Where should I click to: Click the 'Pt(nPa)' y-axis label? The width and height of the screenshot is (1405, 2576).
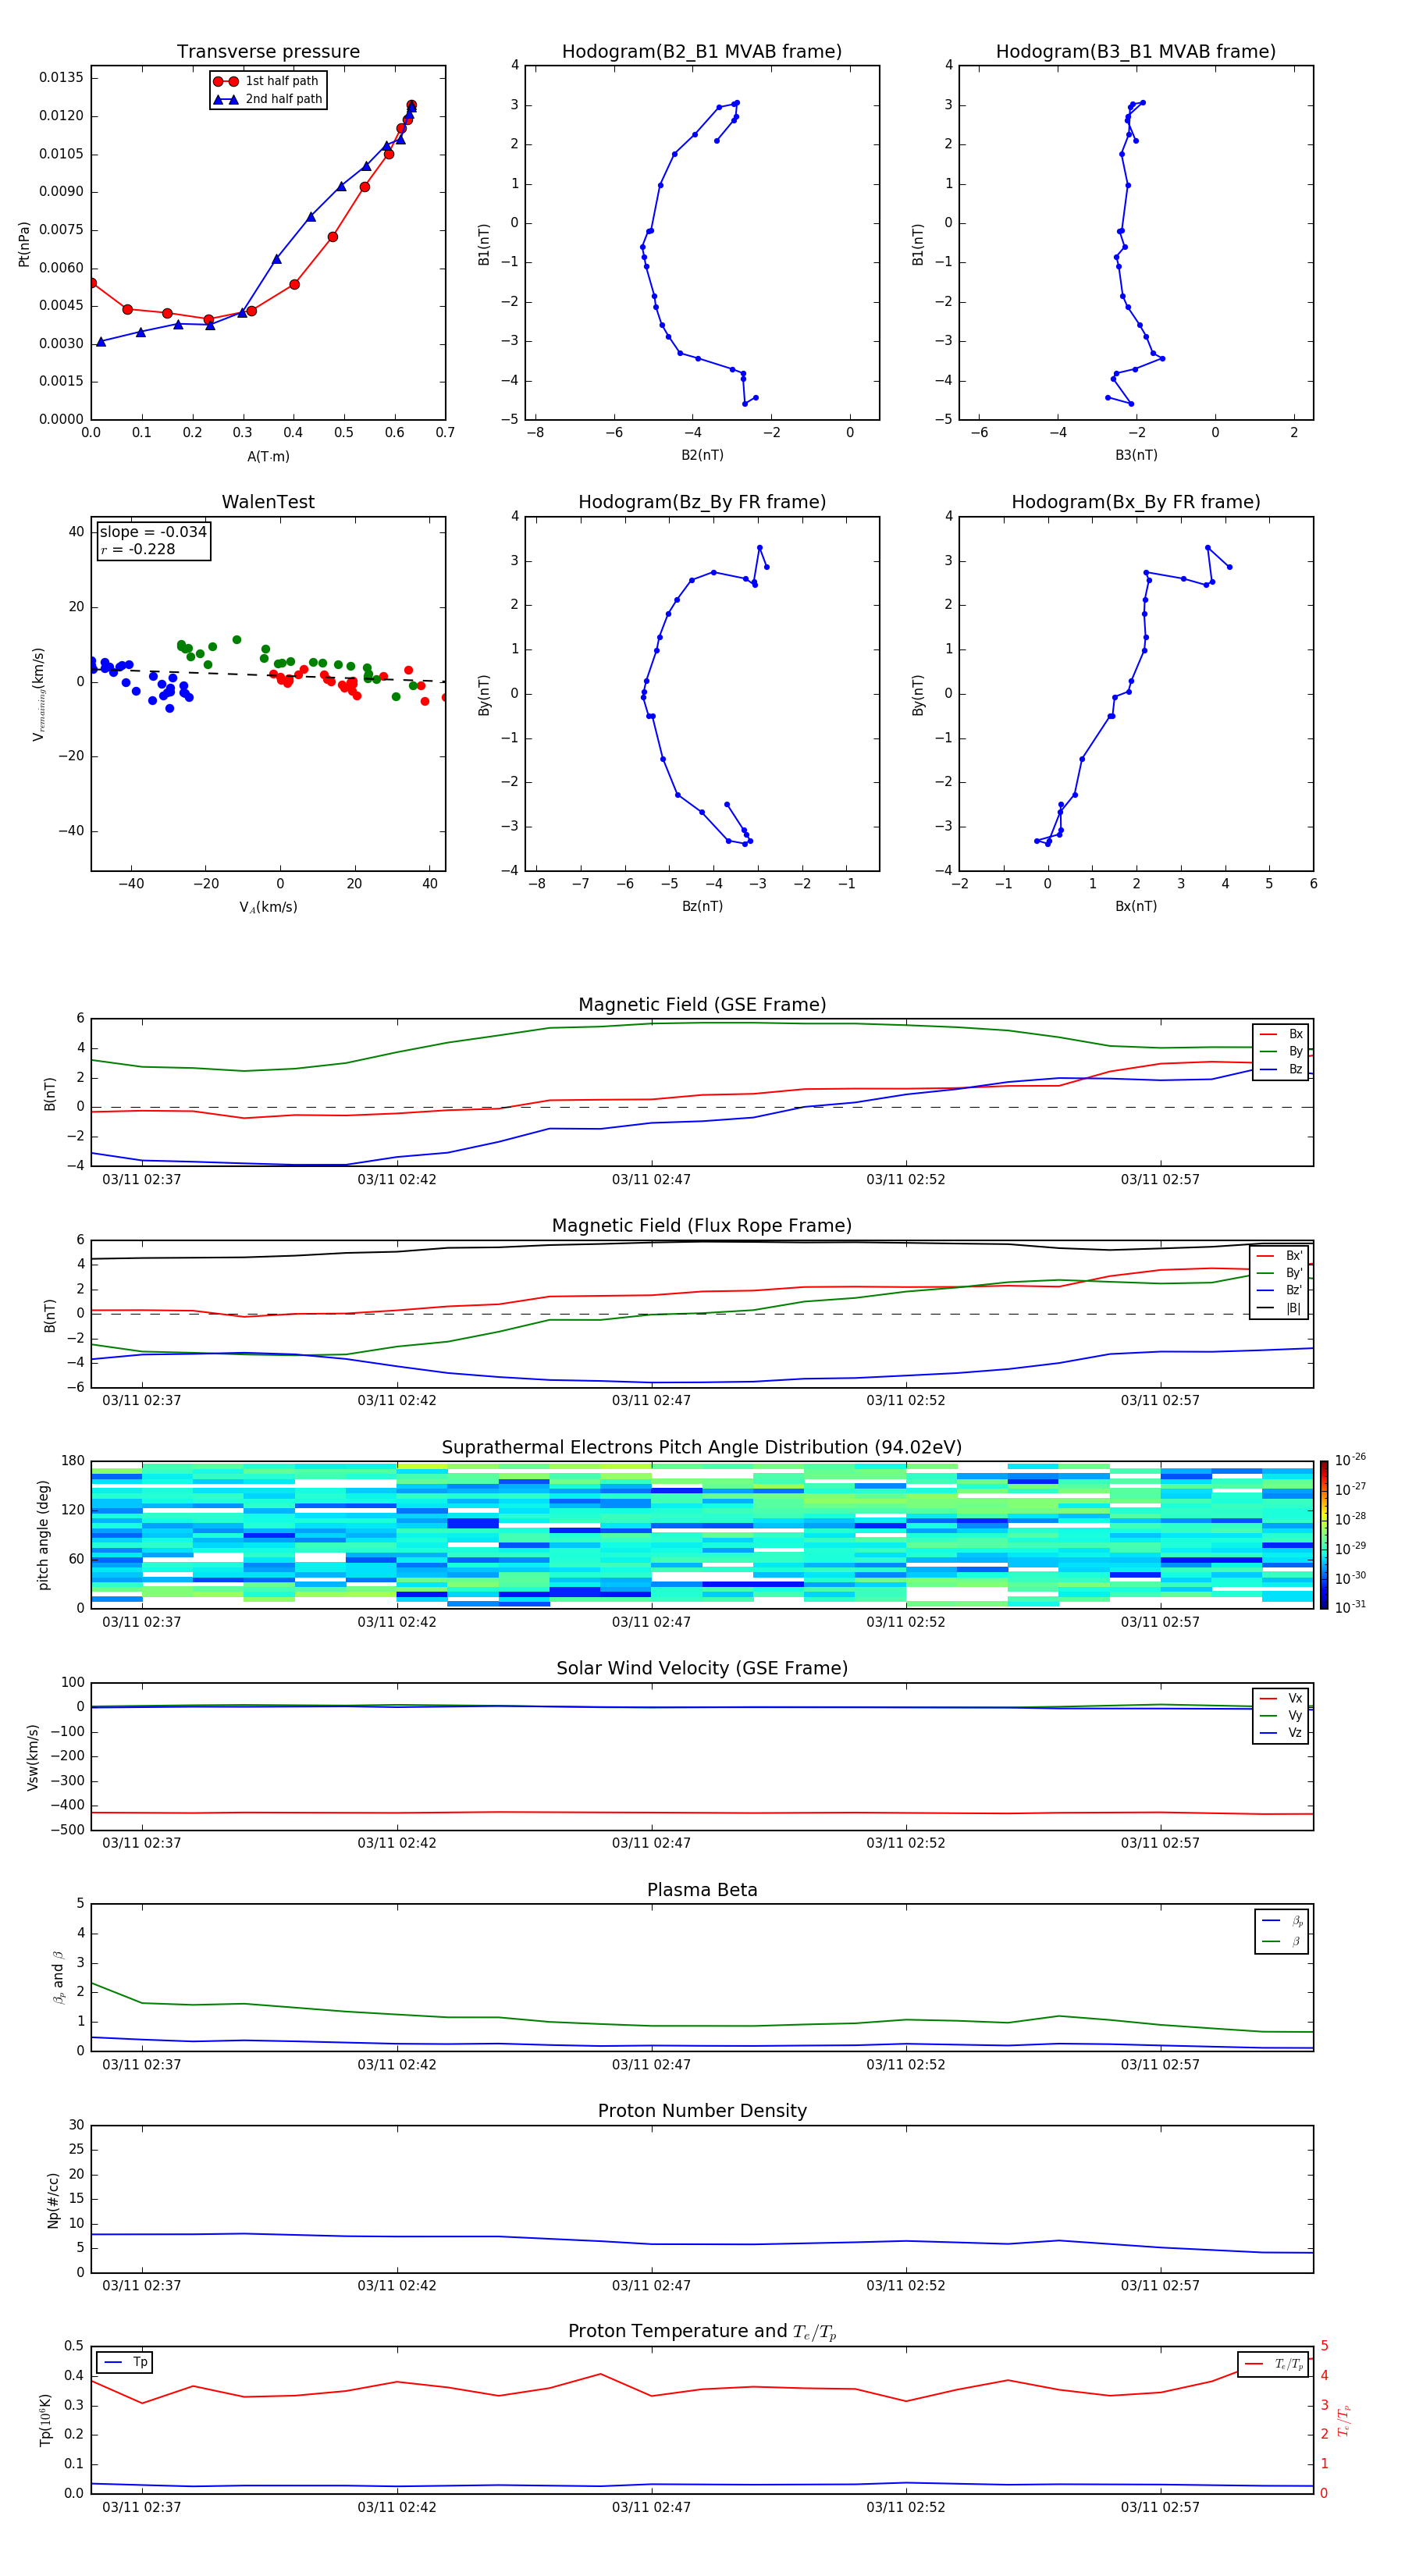tap(24, 243)
